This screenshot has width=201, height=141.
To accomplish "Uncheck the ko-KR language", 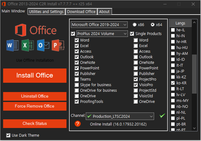I will tap(173, 83).
